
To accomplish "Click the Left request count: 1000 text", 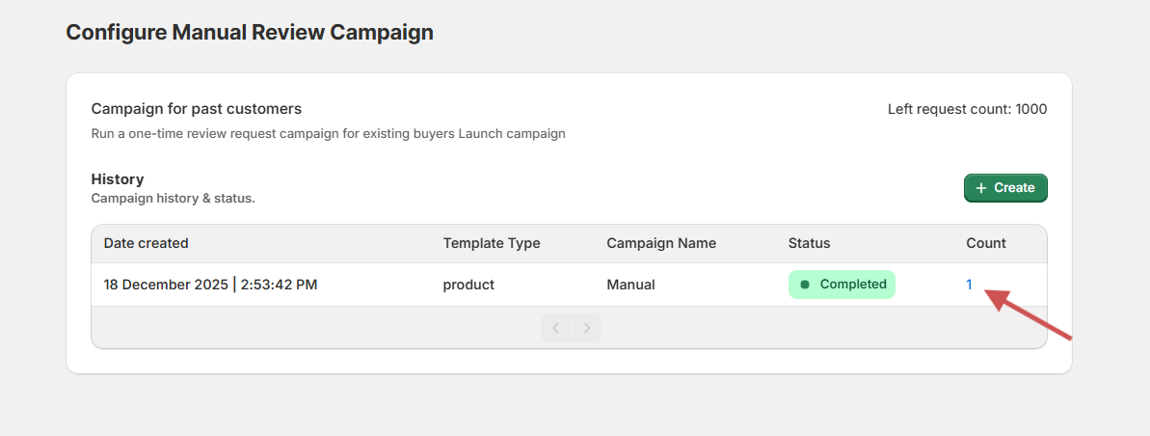I will point(967,109).
